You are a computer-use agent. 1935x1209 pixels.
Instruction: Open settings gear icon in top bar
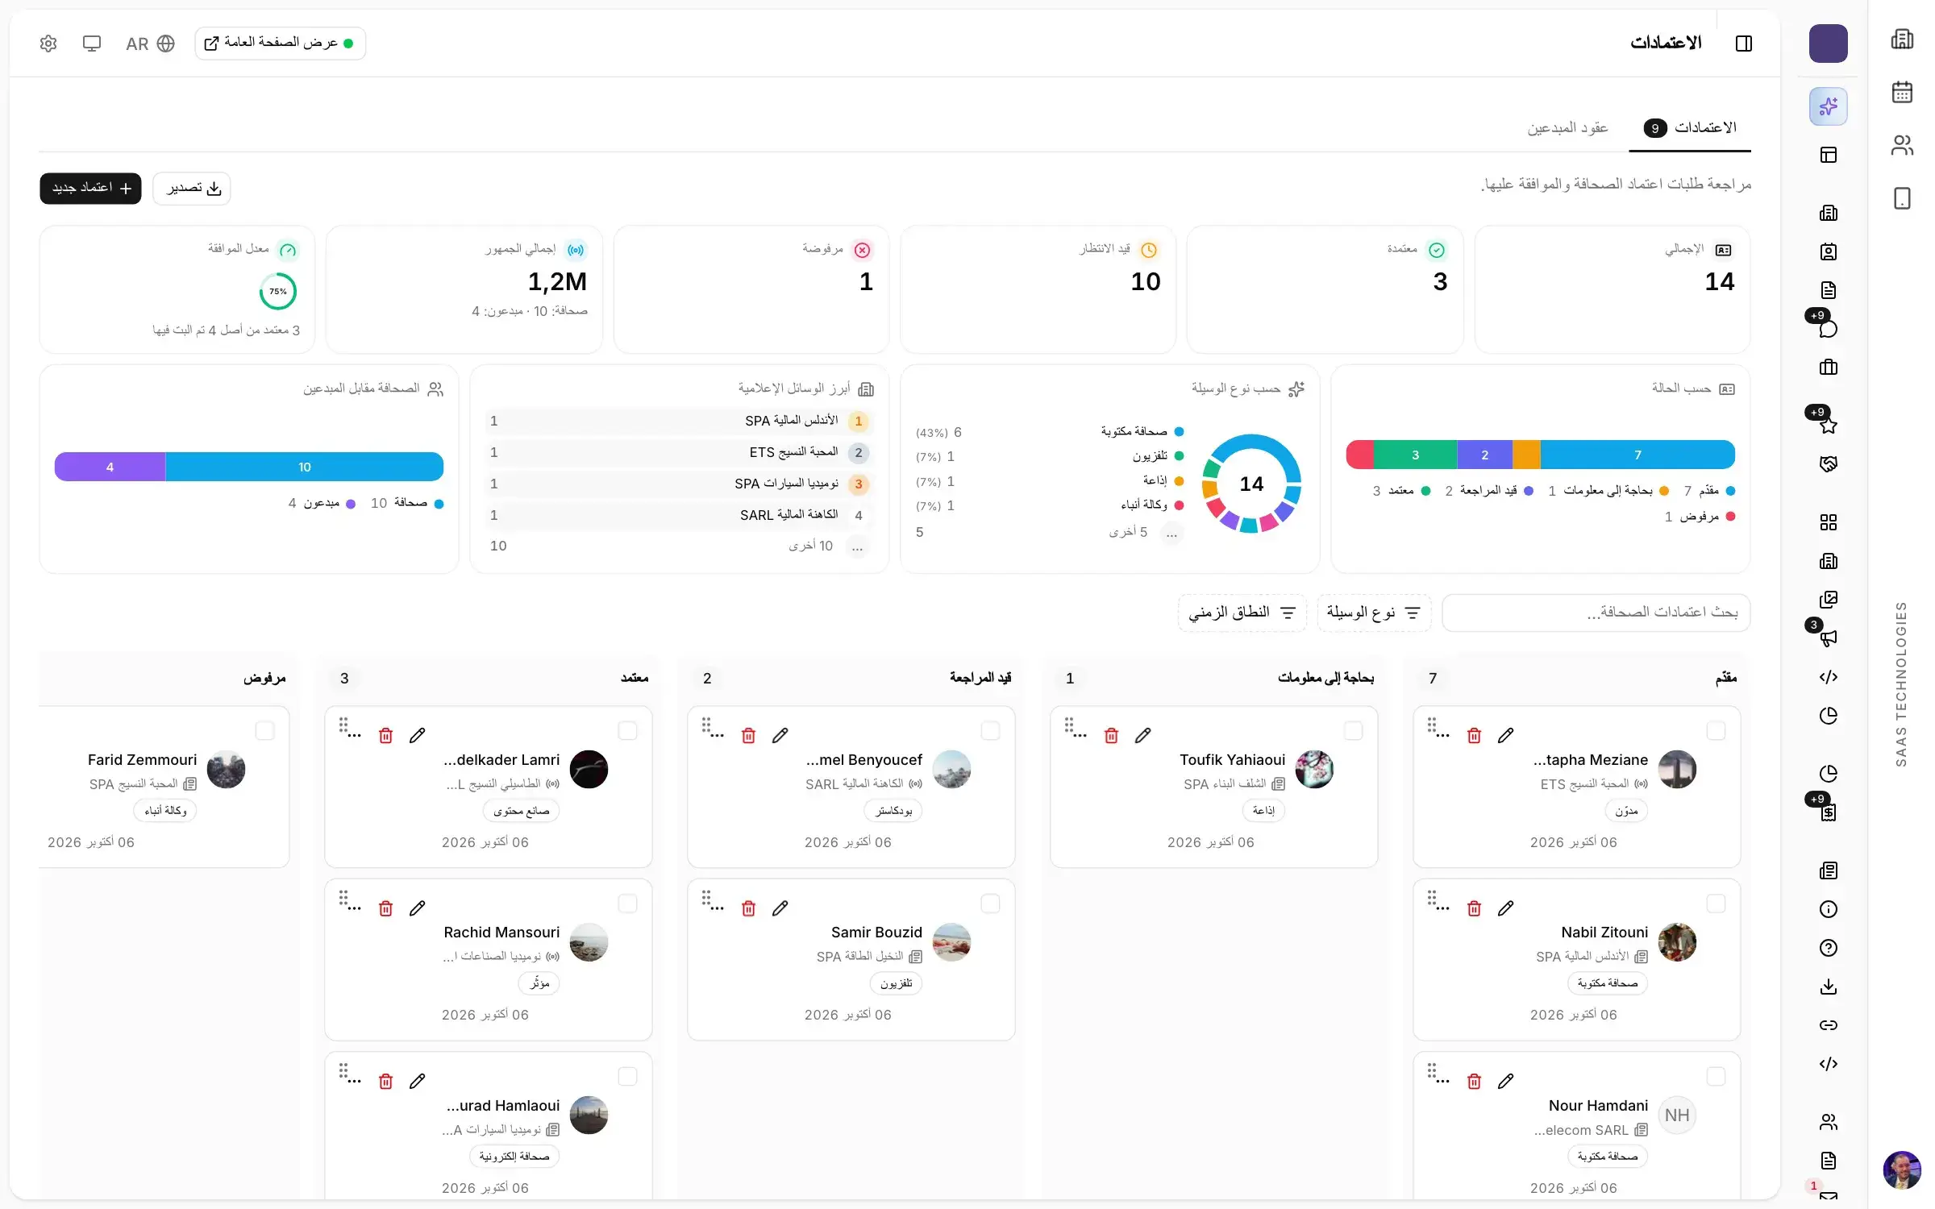coord(48,44)
